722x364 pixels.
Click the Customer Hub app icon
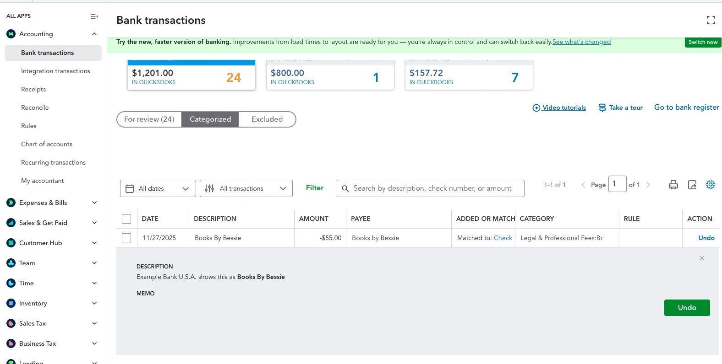pos(11,243)
